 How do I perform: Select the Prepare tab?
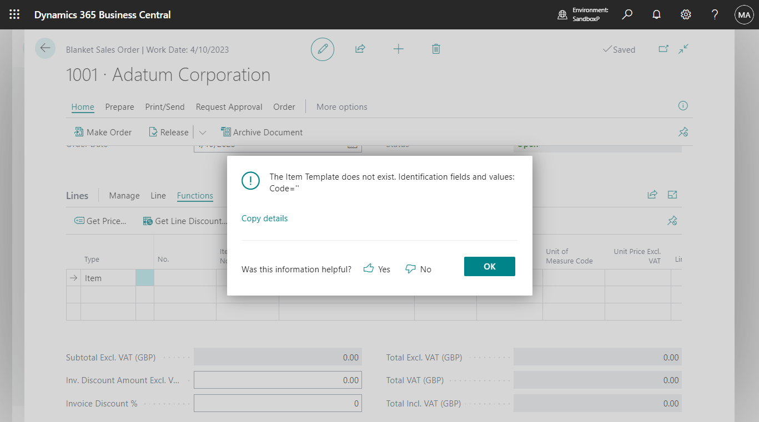119,107
